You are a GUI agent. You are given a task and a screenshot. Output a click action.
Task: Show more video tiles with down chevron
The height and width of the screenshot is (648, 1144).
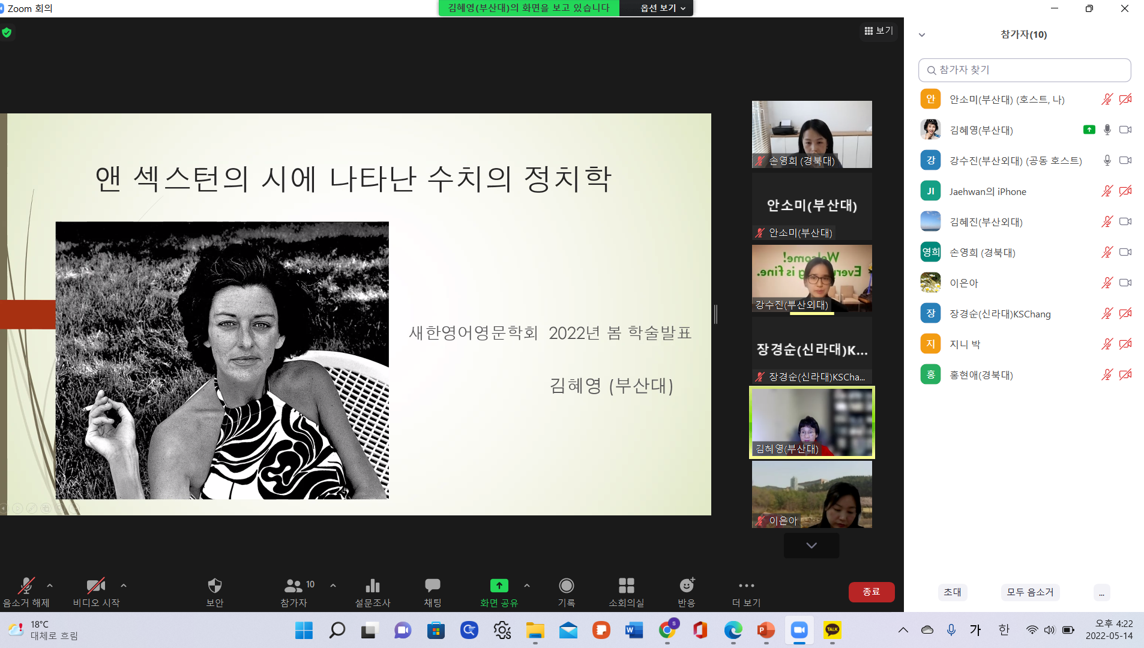pos(811,545)
